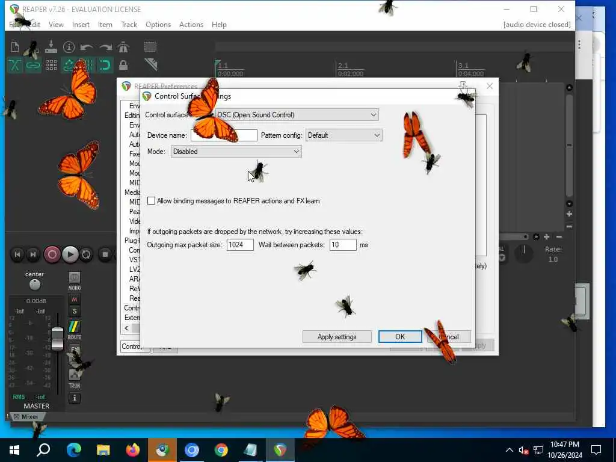Click vertical zoom-in plus button
Image resolution: width=616 pixels, height=462 pixels.
pyautogui.click(x=569, y=214)
